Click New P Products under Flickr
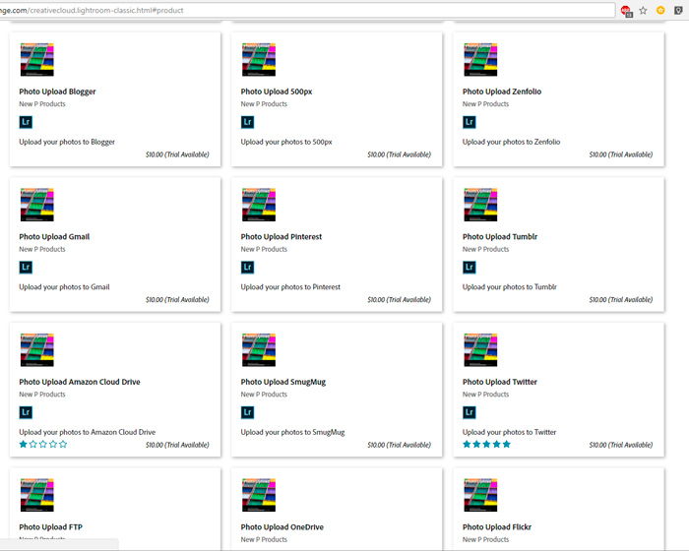Screen dimensions: 689x551 [485, 539]
